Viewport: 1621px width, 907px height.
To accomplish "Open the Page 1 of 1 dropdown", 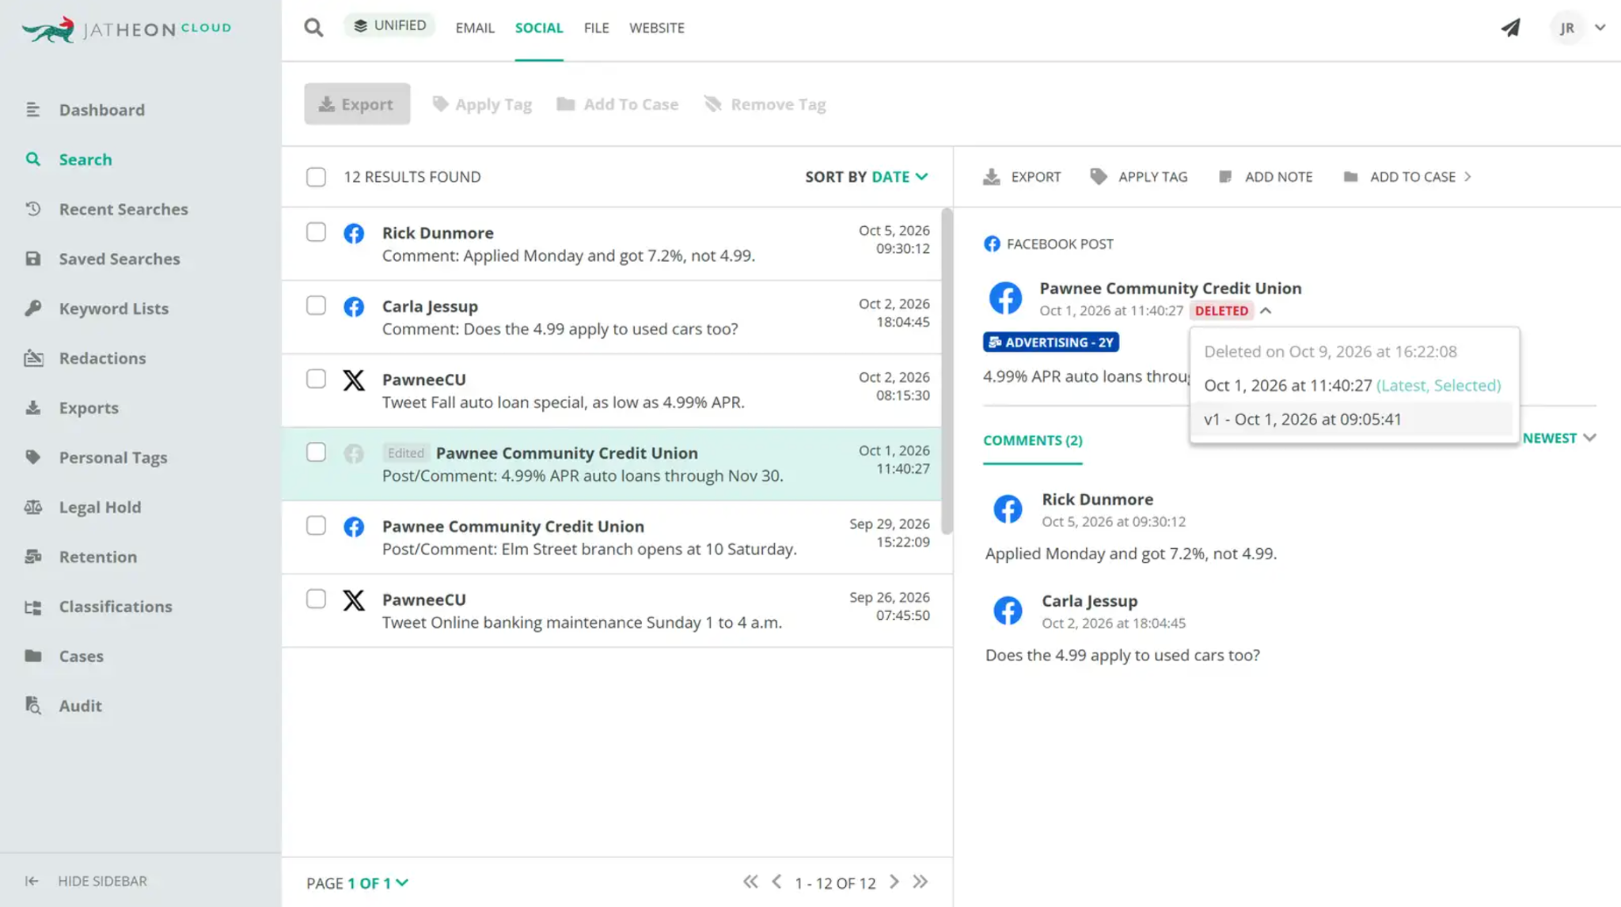I will 358,883.
